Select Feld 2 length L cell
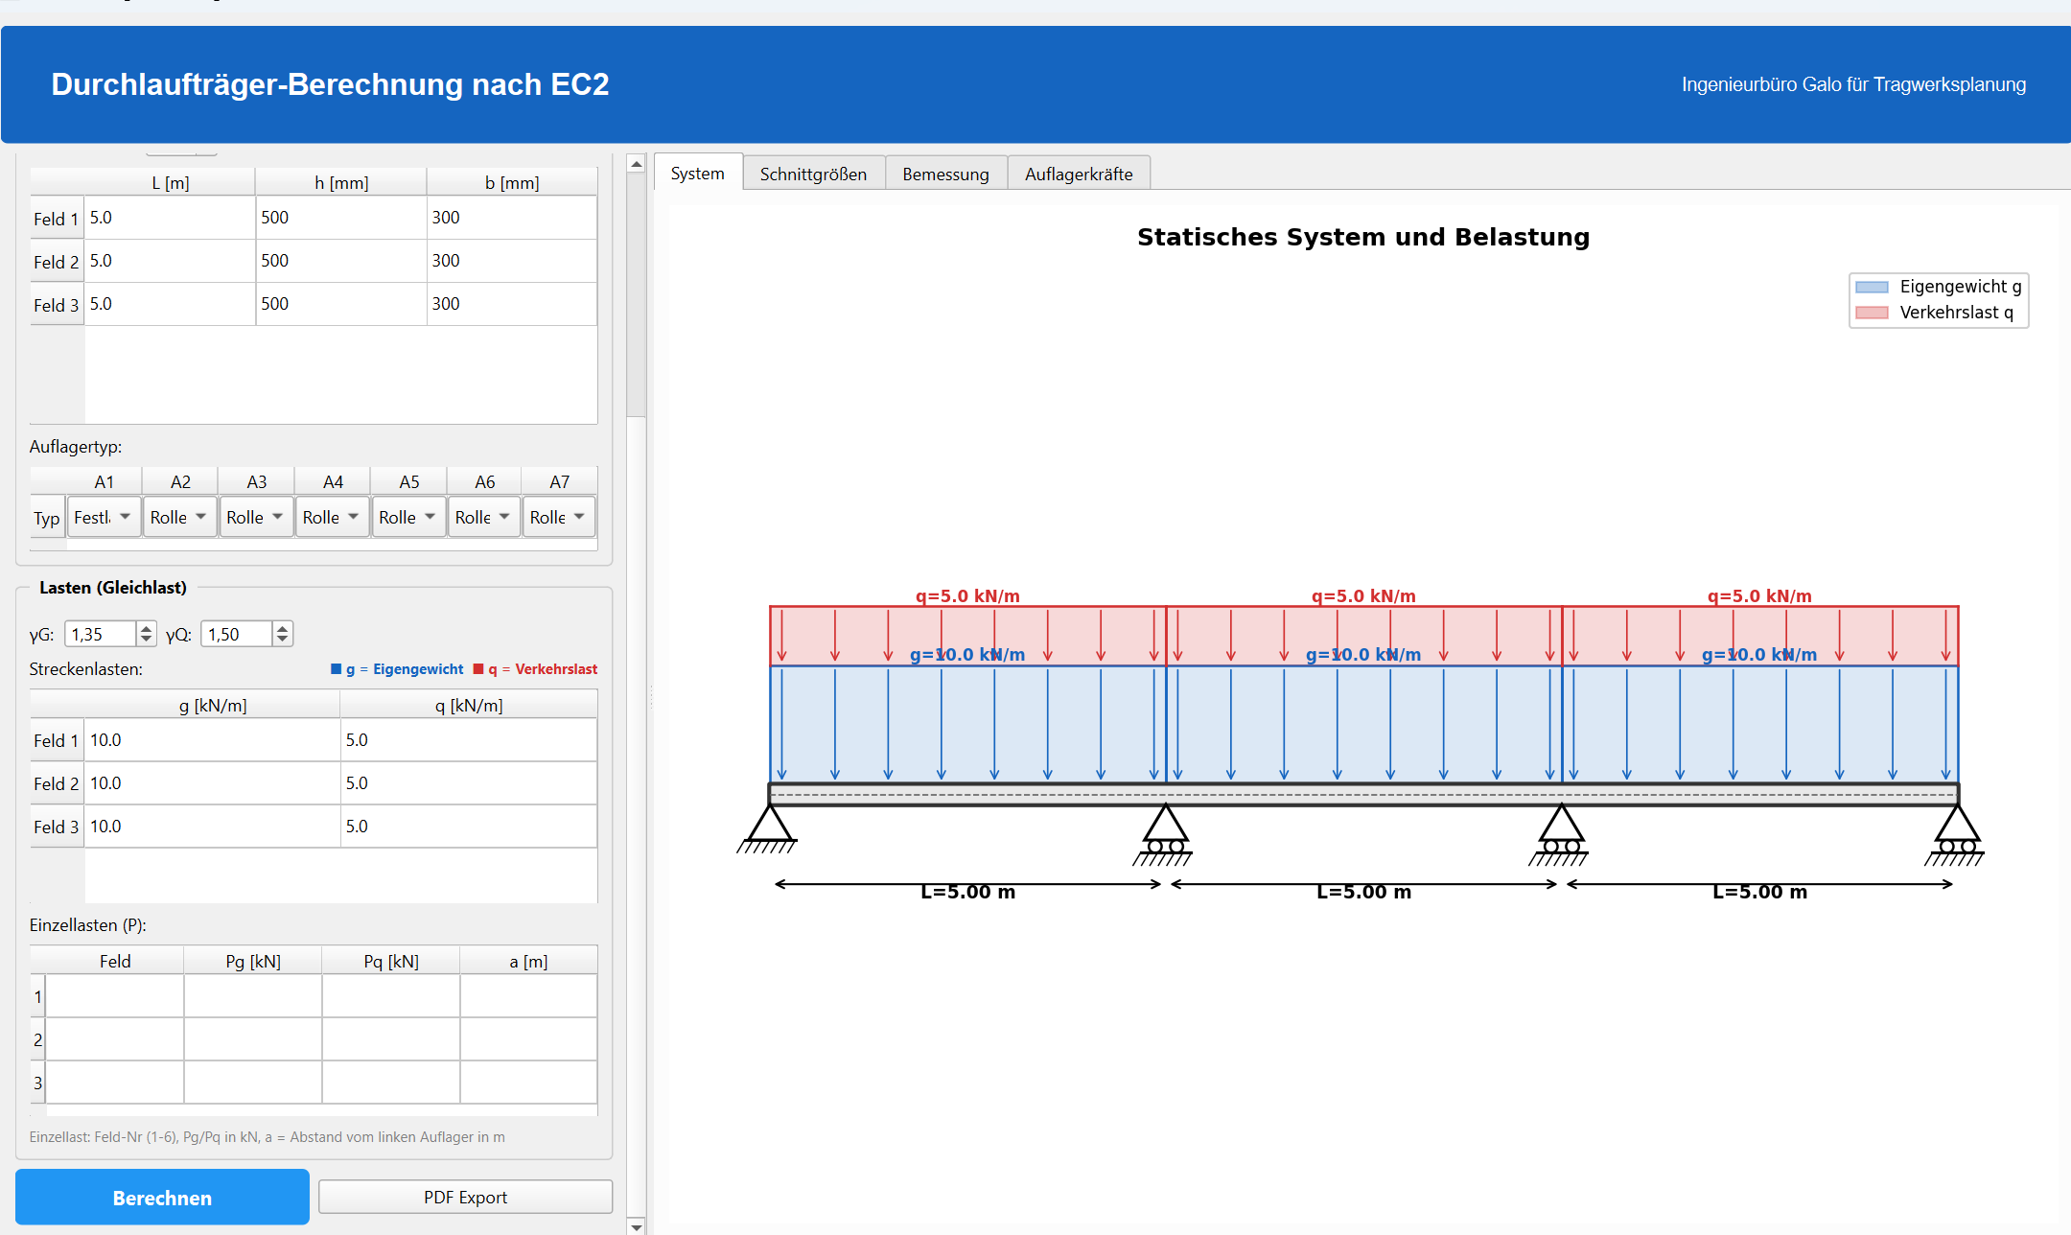Viewport: 2071px width, 1235px height. [170, 261]
